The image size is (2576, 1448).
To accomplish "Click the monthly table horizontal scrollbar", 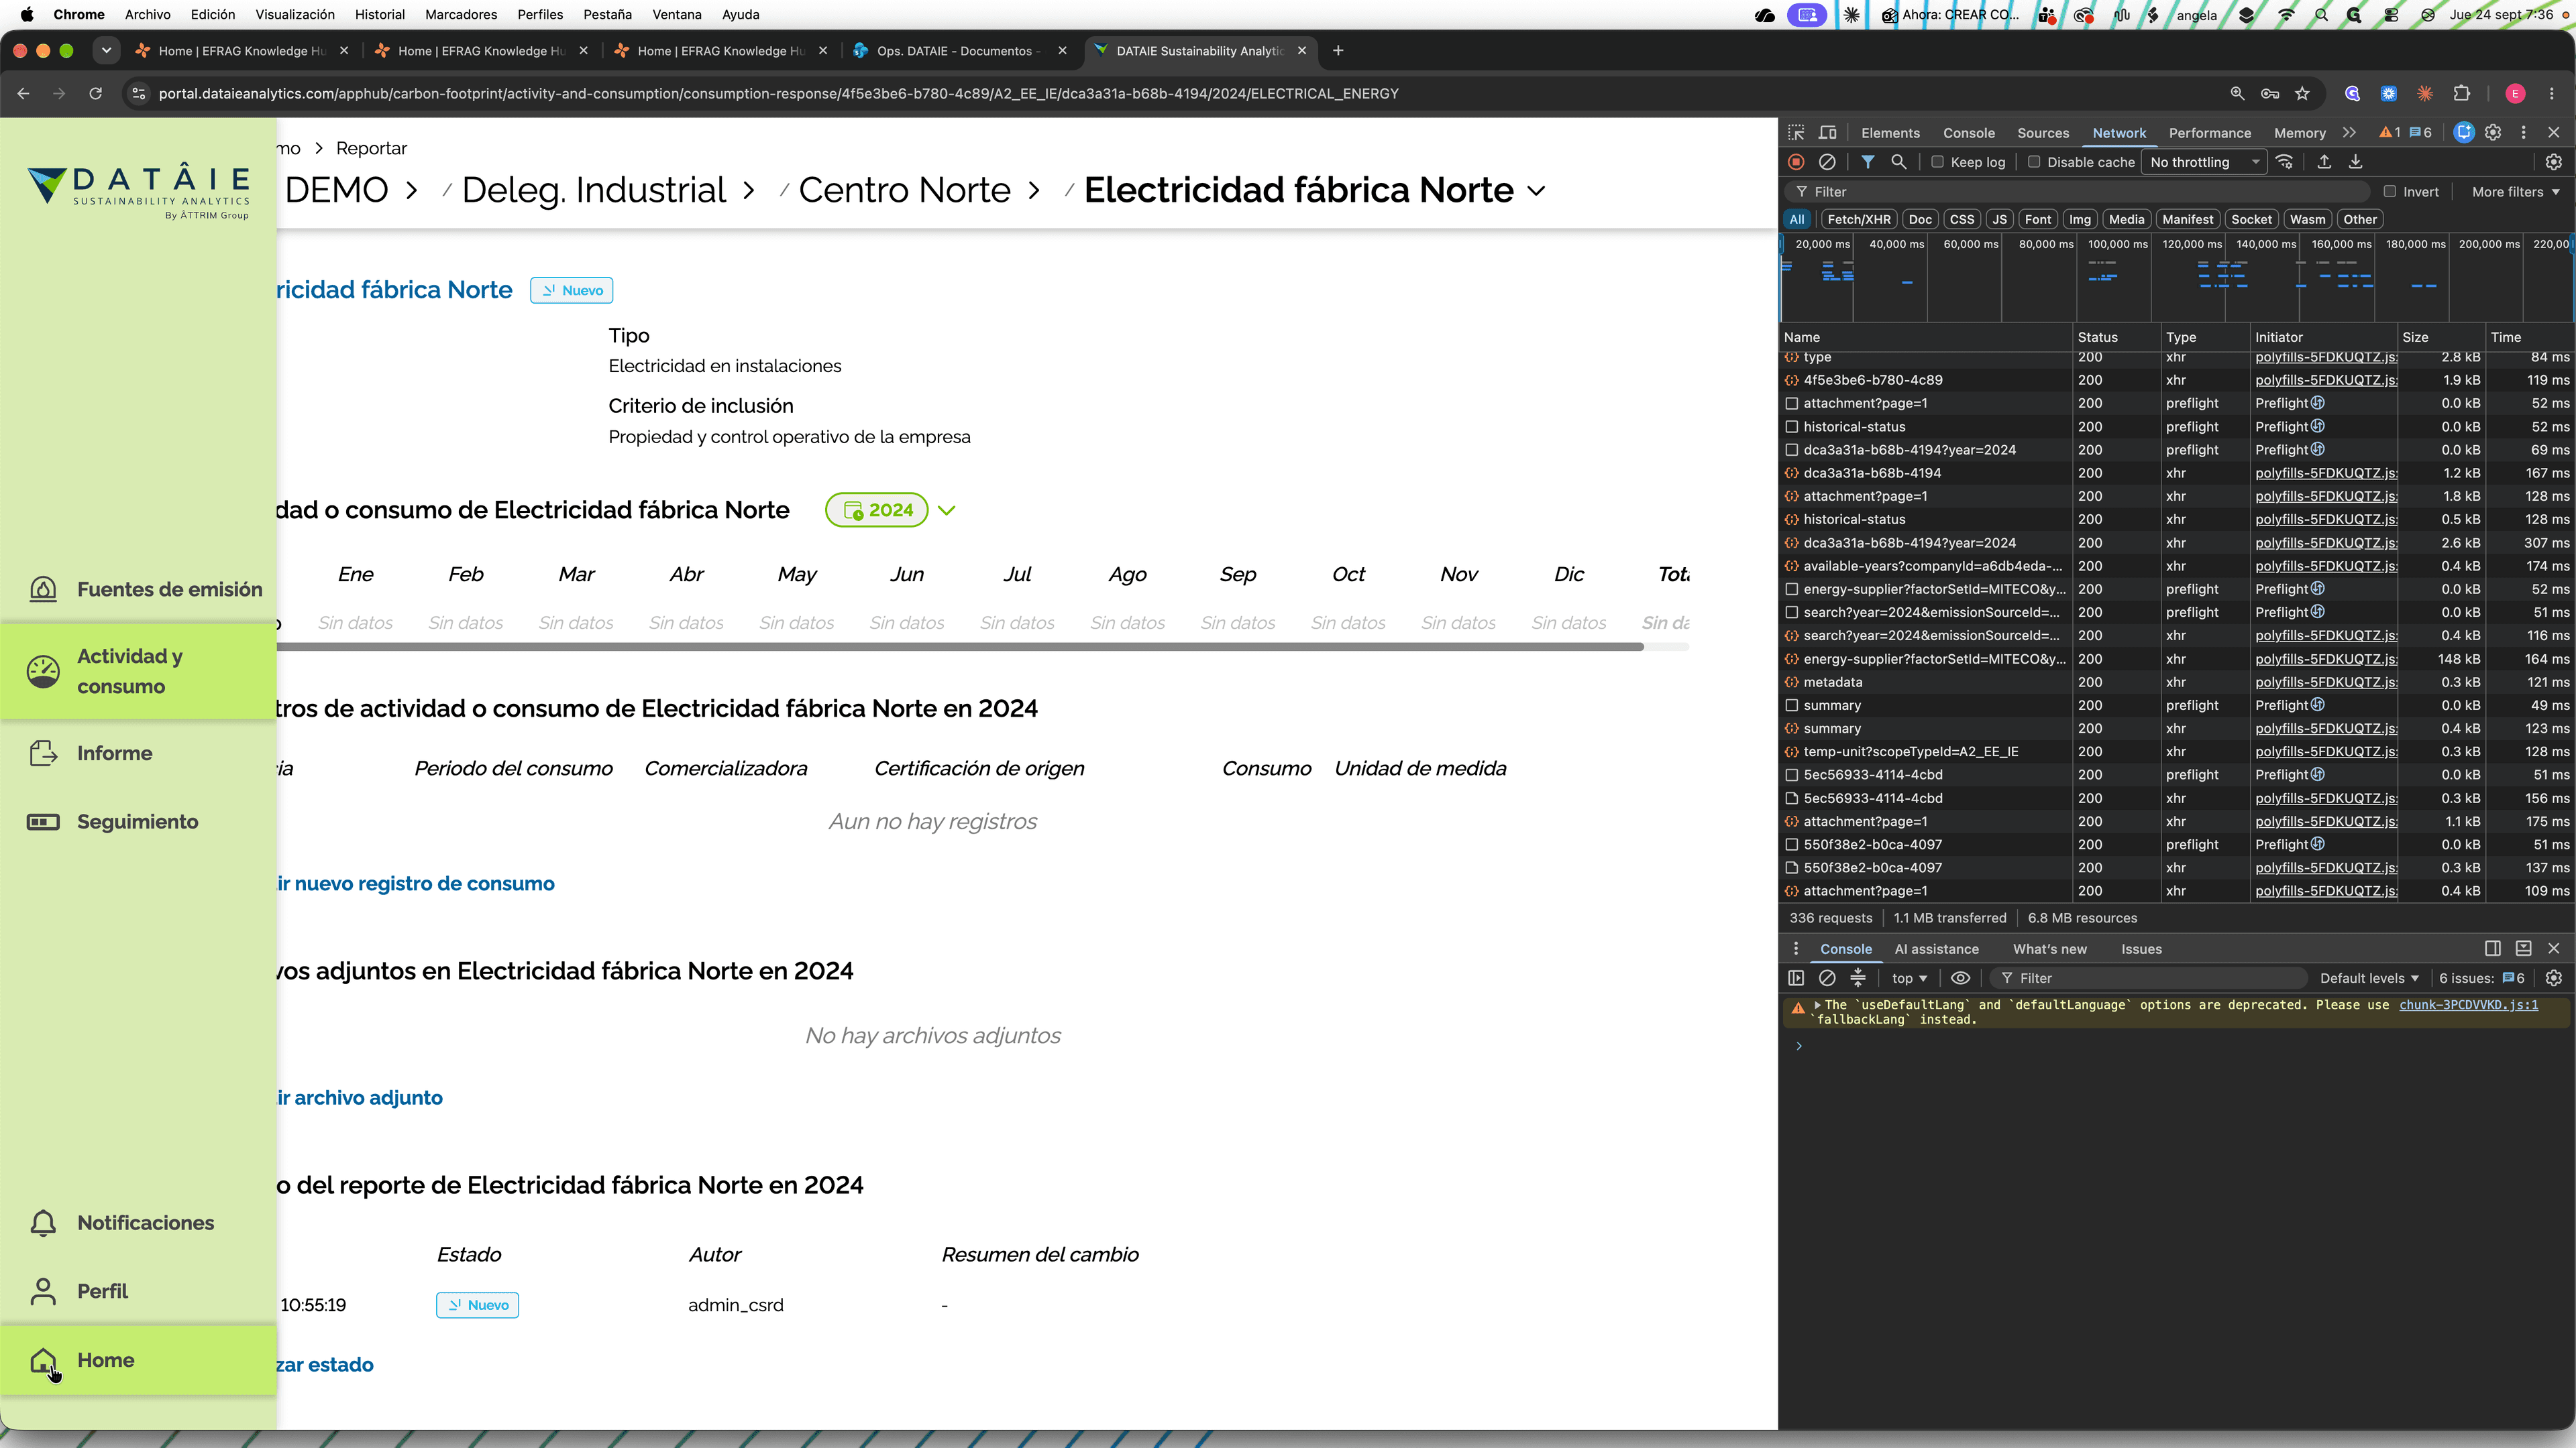I will [x=960, y=648].
